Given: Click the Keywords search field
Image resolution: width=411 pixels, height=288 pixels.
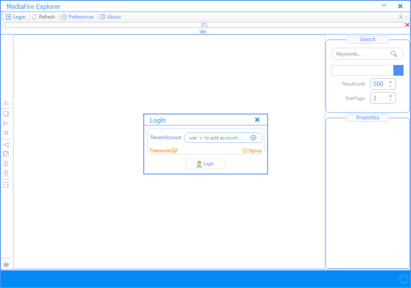Looking at the screenshot, I should tap(367, 54).
